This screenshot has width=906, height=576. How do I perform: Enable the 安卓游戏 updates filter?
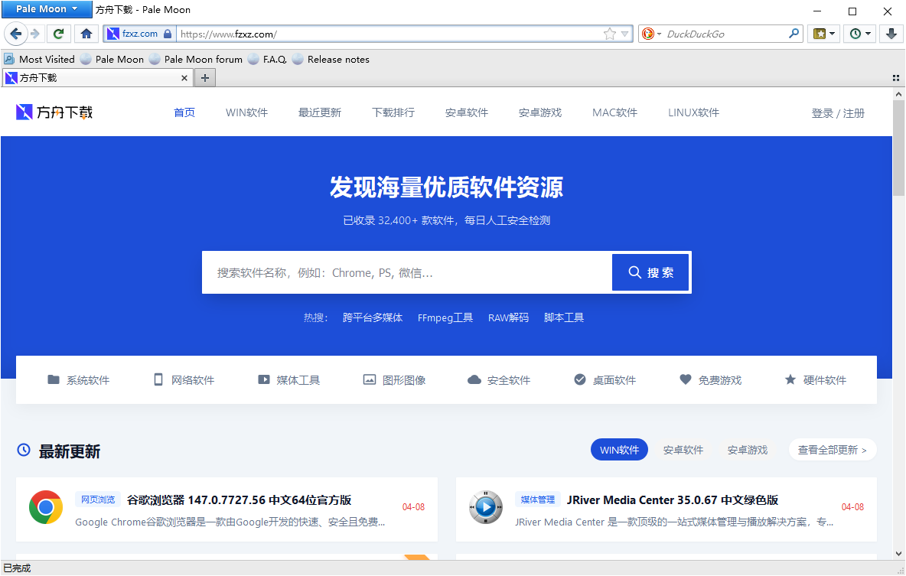747,450
